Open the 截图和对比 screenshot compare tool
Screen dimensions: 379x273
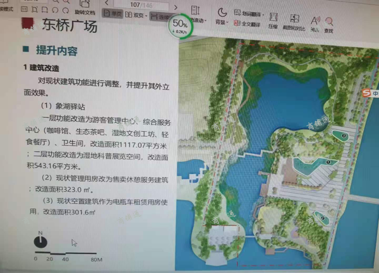click(x=295, y=20)
